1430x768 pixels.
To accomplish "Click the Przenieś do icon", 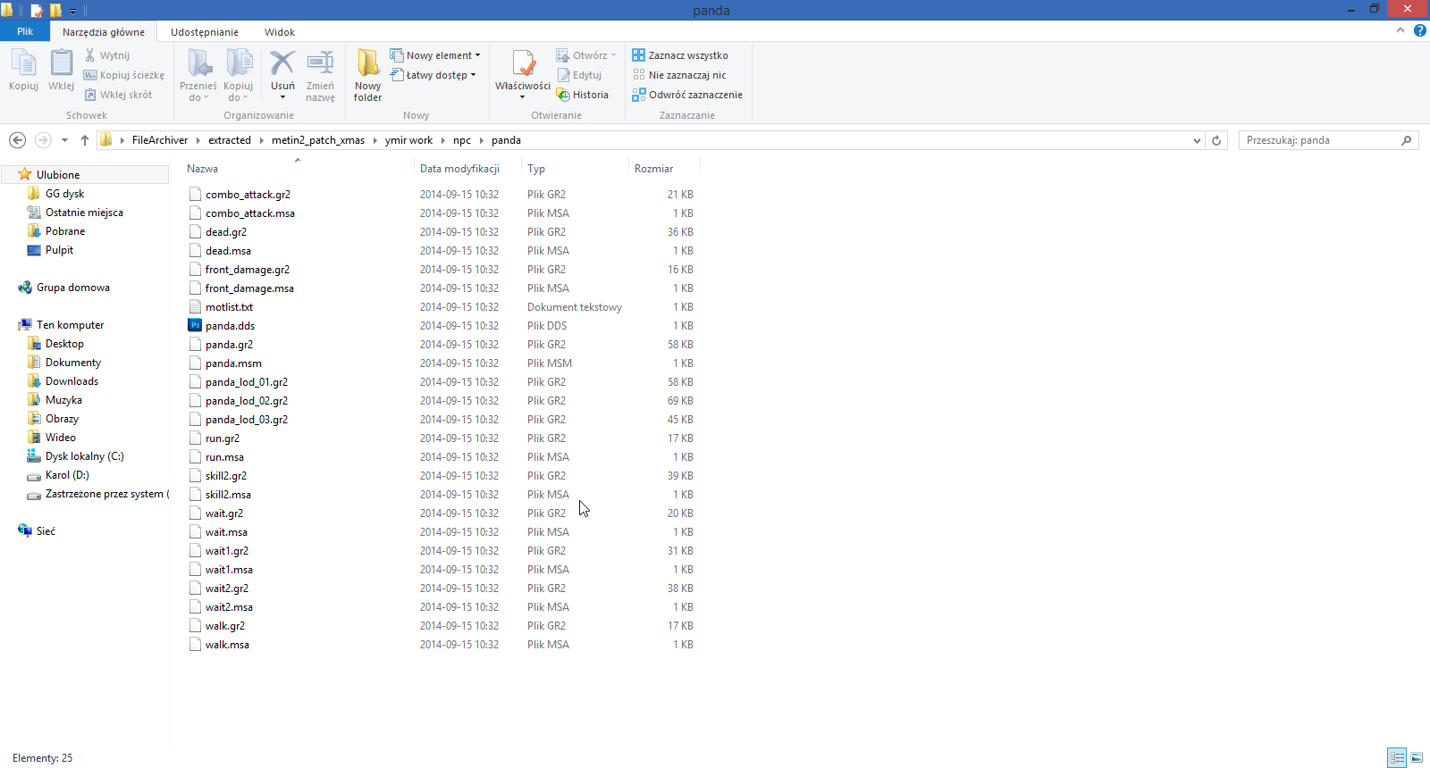I will point(198,64).
